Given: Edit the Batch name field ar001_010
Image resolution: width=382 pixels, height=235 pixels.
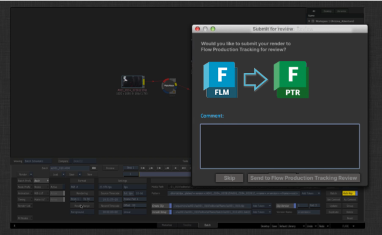Looking at the screenshot, I should 70,168.
